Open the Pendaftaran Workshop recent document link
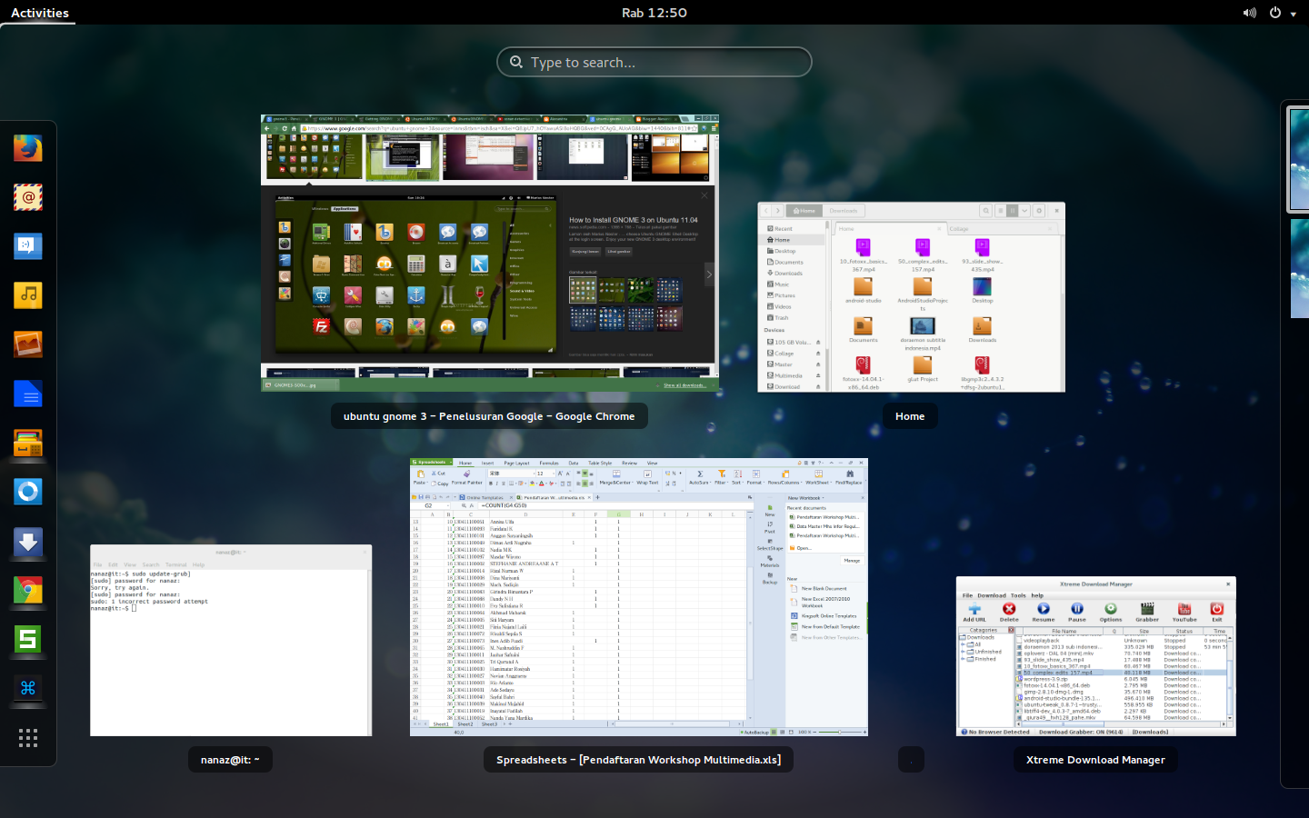 824,517
